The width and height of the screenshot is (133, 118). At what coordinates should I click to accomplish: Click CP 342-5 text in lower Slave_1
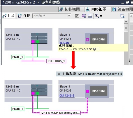pos(65,90)
